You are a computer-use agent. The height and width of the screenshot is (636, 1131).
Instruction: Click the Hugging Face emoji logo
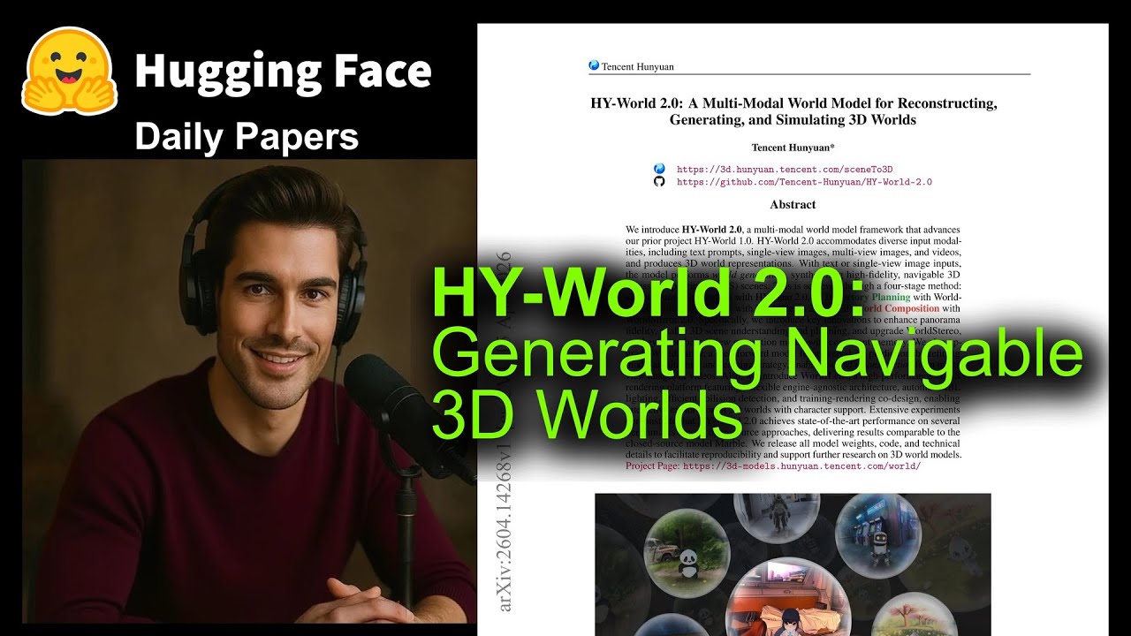[70, 71]
